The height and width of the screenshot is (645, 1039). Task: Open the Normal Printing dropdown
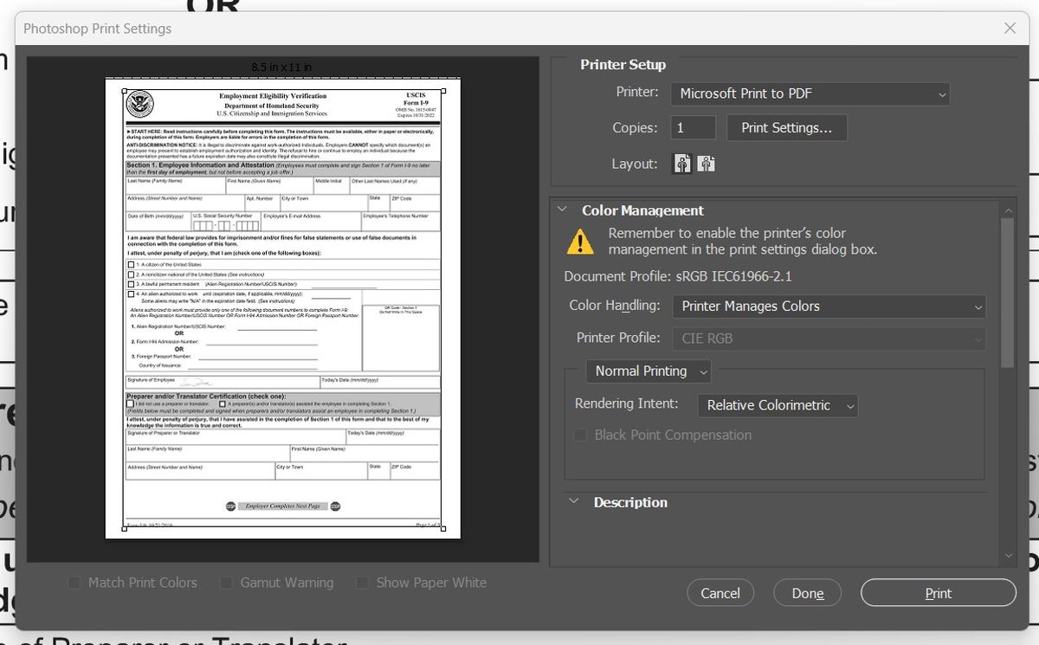pyautogui.click(x=649, y=371)
